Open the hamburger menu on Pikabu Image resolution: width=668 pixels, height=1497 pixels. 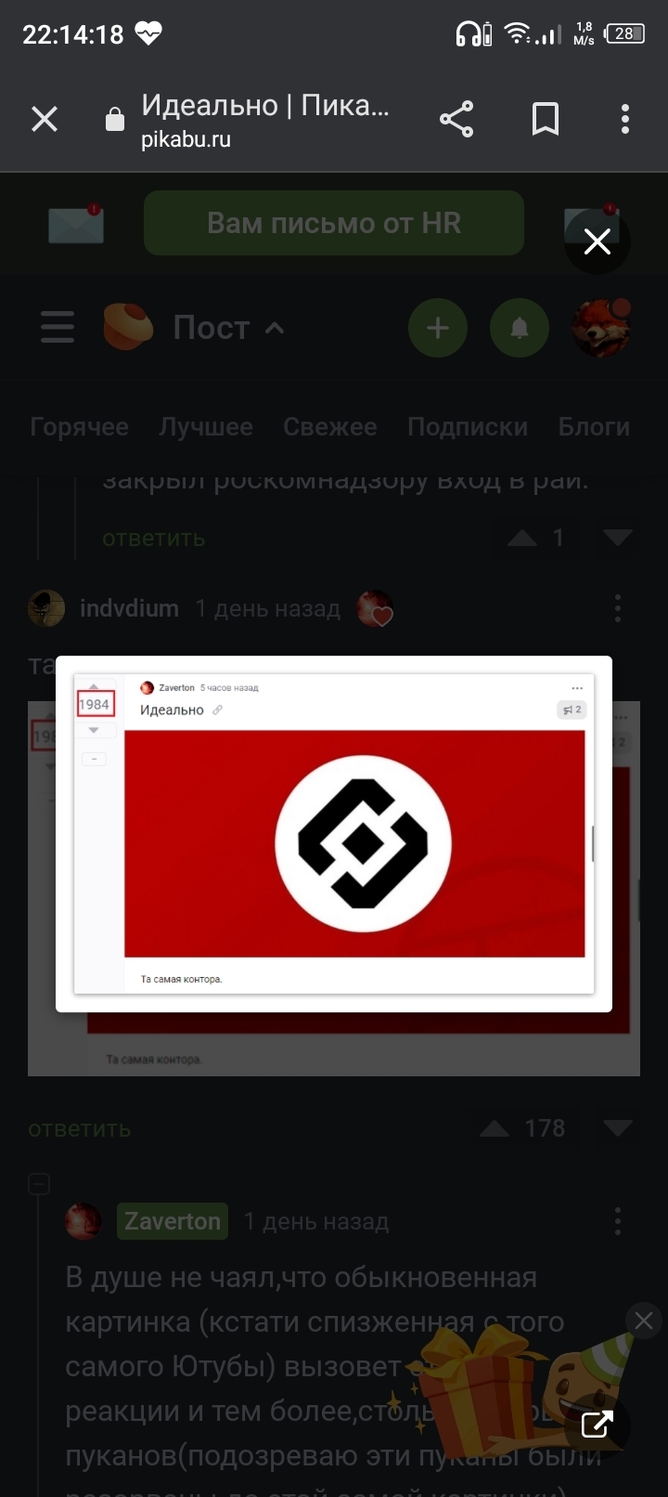[58, 327]
